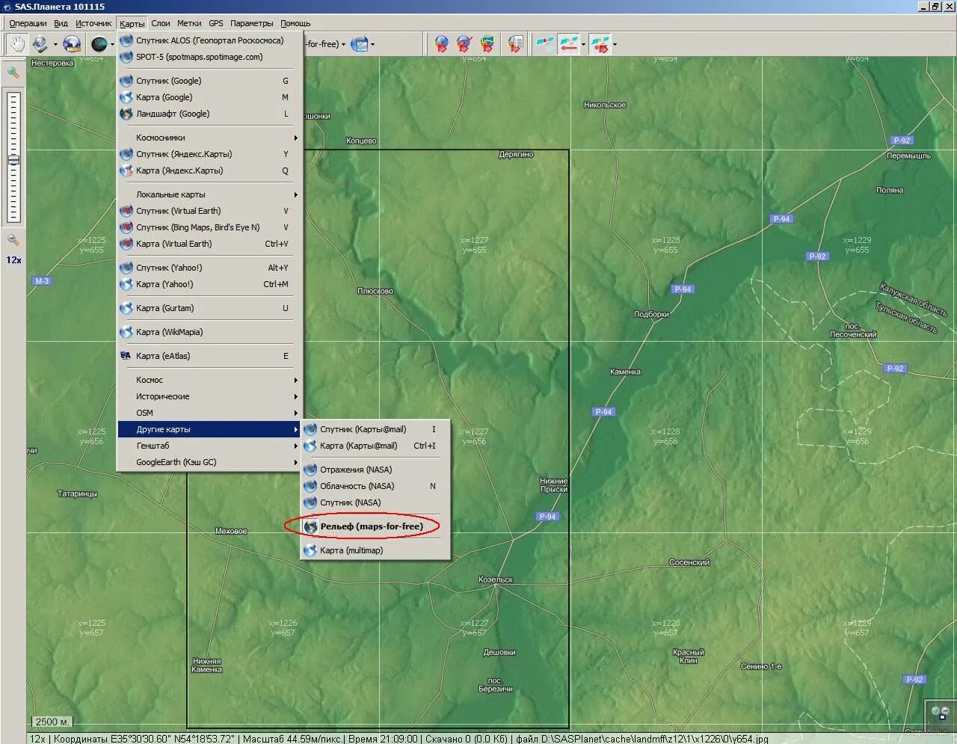This screenshot has height=744, width=957.
Task: Choose Спутник ALOS (Геопортал Роскосмоса) map
Action: coord(209,40)
